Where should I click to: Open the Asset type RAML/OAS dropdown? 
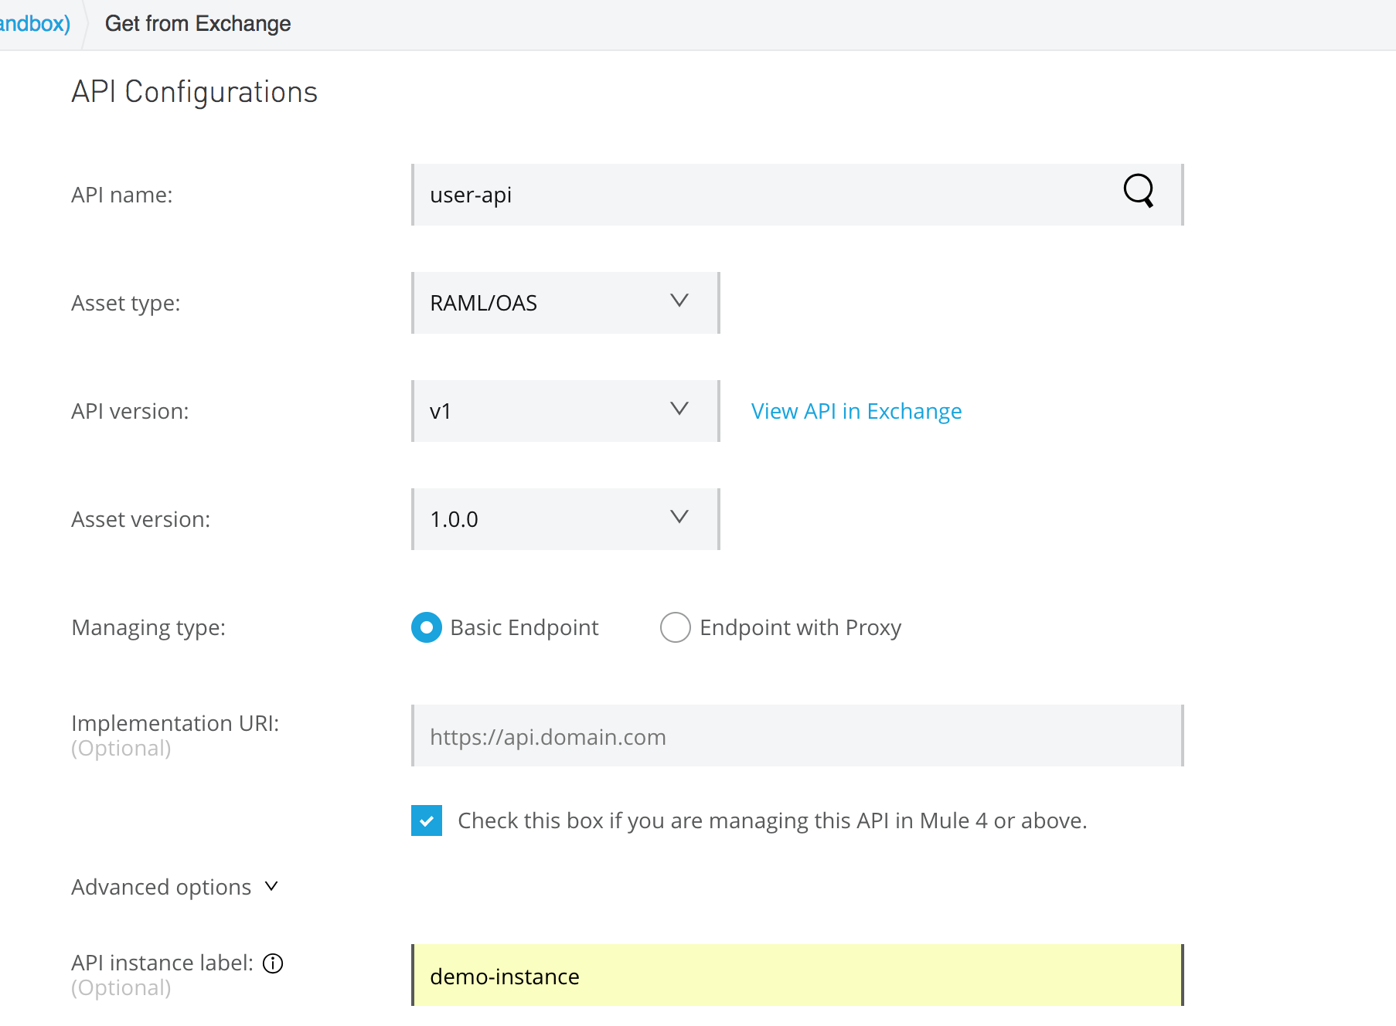[x=565, y=303]
